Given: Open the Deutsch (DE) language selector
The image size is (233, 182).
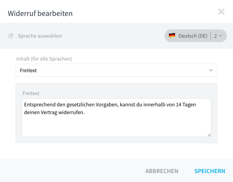Looking at the screenshot, I should [x=195, y=36].
